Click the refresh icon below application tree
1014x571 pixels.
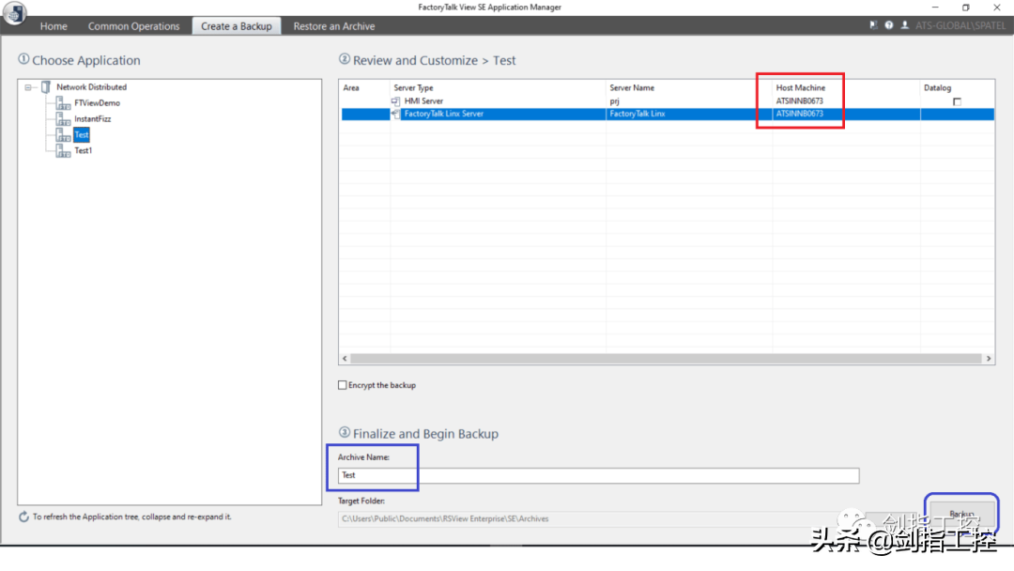tap(23, 517)
